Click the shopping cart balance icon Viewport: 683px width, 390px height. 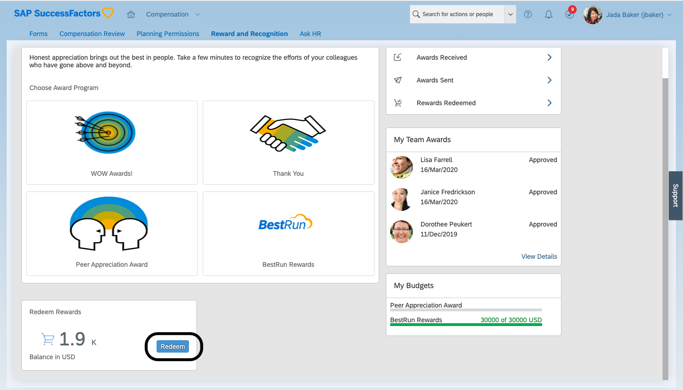pos(47,339)
